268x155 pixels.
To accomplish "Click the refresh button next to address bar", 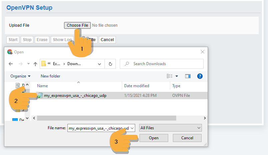I will click(x=110, y=64).
